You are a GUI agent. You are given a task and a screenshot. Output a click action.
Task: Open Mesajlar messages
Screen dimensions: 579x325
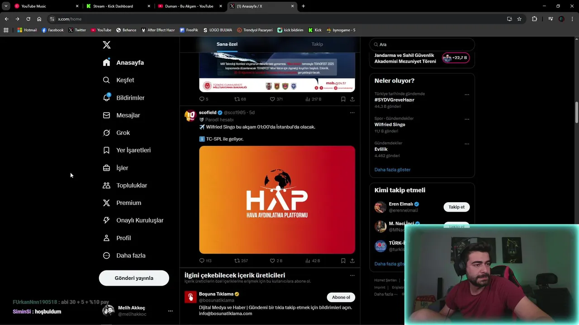122,115
